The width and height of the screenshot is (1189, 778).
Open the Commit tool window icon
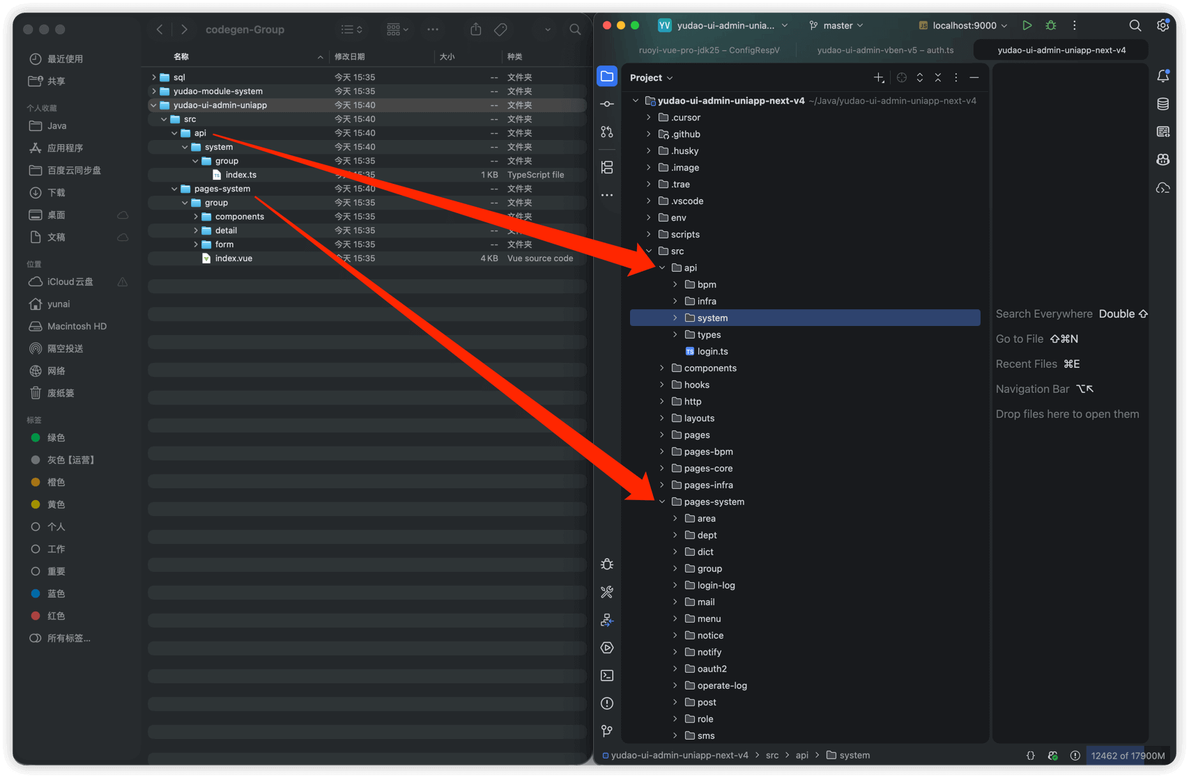coord(607,104)
